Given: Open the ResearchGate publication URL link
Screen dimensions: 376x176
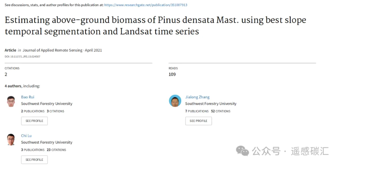Looking at the screenshot, I should point(146,5).
